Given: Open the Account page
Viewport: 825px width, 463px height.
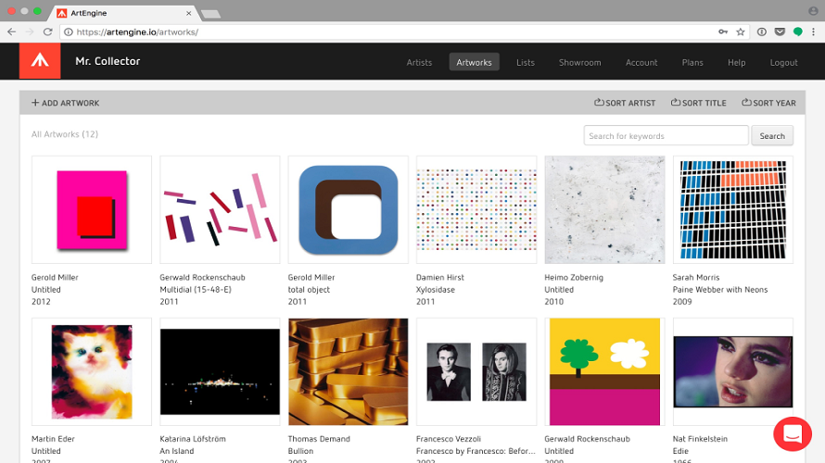Looking at the screenshot, I should click(x=641, y=62).
